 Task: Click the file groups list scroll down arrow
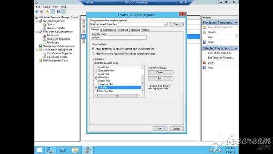(x=142, y=92)
